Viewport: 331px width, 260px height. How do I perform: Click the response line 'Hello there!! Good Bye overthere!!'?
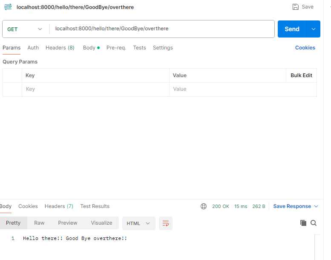click(75, 238)
